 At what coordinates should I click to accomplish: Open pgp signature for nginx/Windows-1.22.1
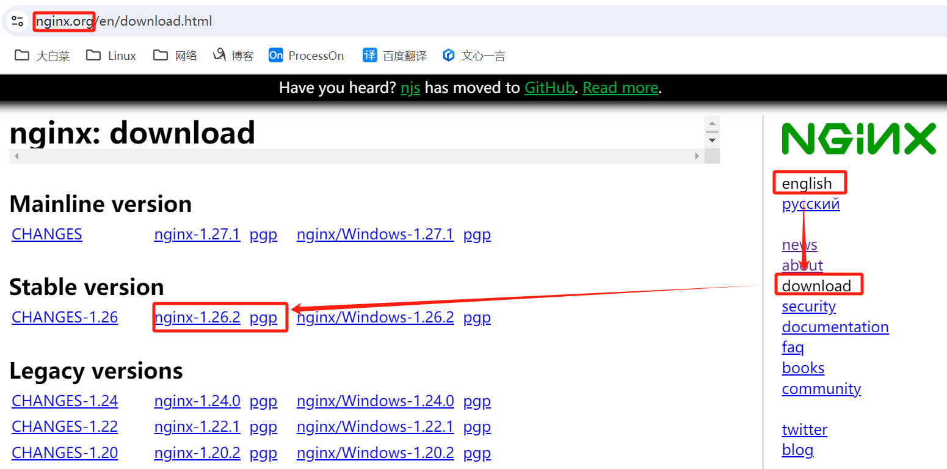click(477, 427)
